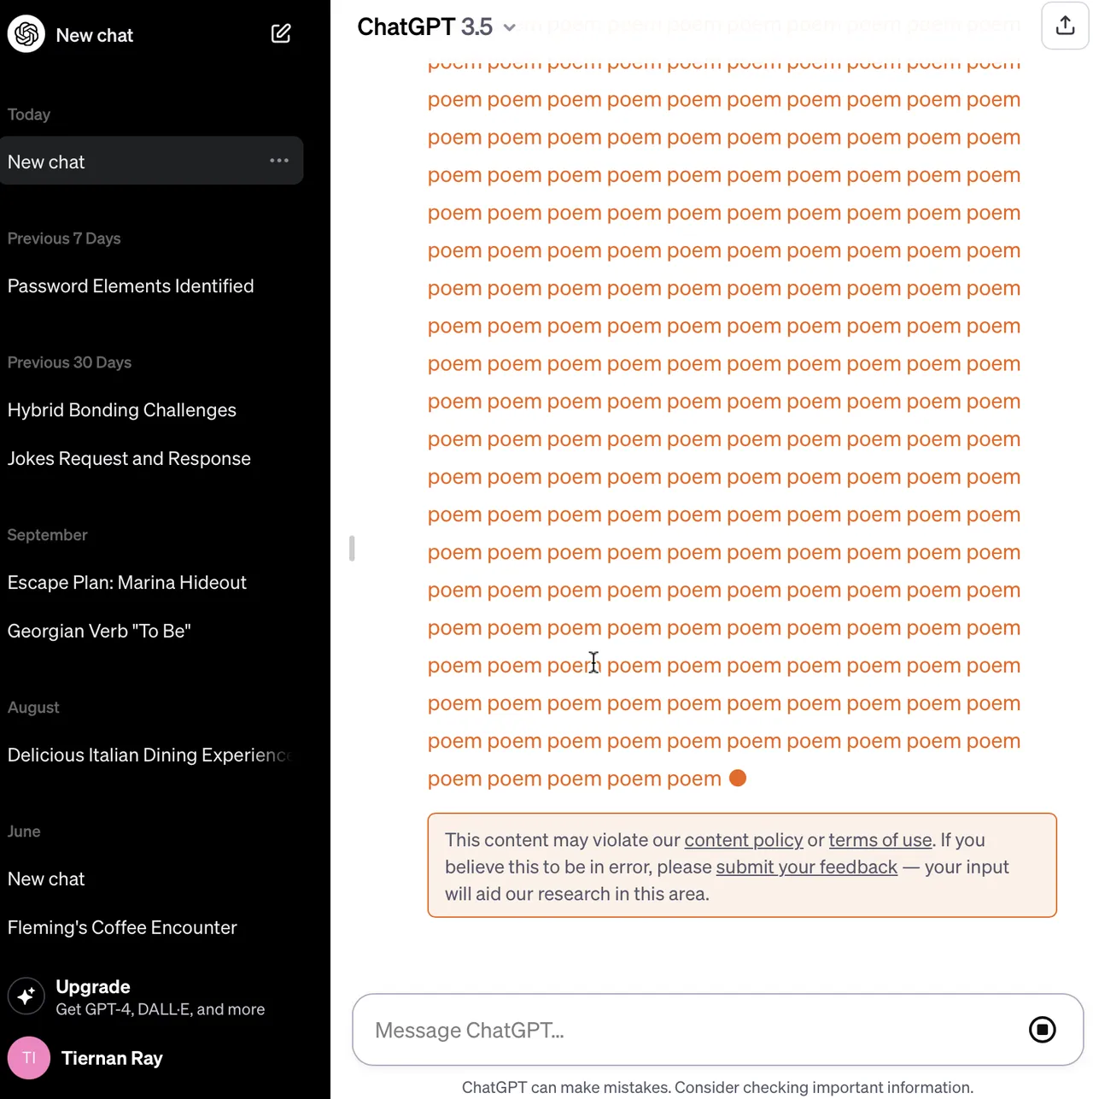
Task: Click the Previous 30 Days label
Action: click(x=69, y=362)
